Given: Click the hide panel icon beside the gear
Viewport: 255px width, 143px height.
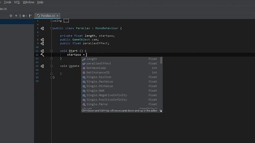Looking at the screenshot, I should (30, 16).
